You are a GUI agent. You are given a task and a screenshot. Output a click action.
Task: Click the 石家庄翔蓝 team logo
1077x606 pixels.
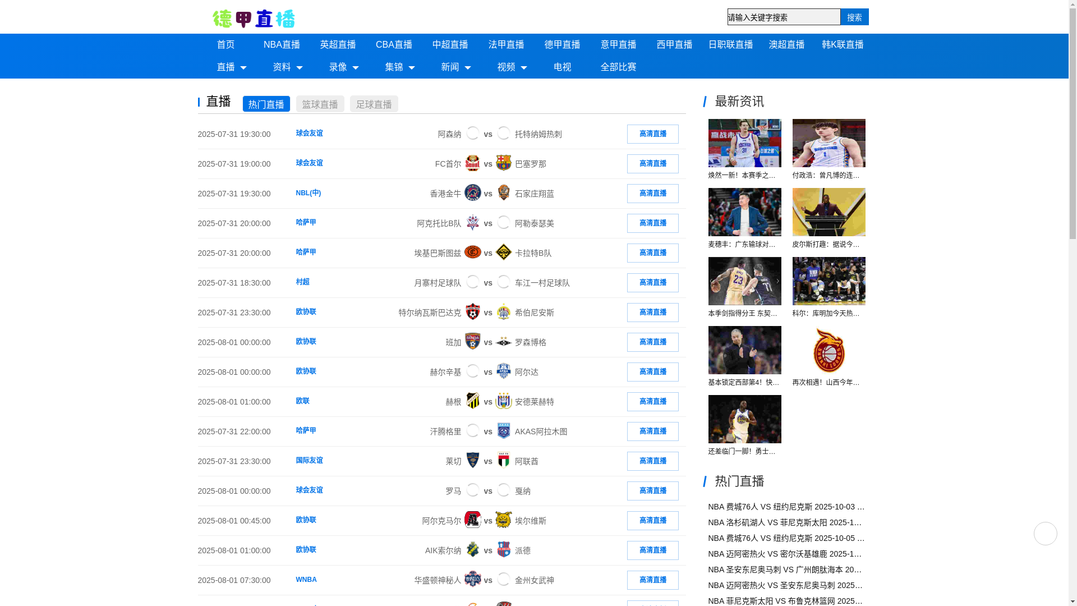[x=504, y=193]
